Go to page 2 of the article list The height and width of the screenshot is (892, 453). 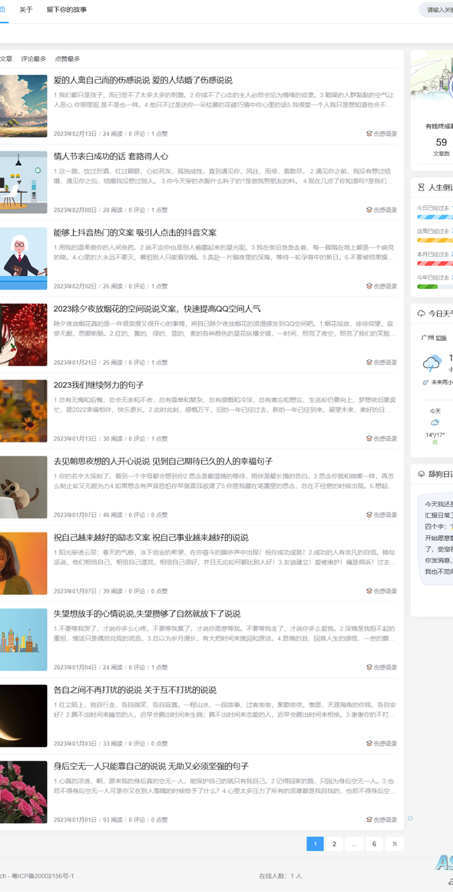[x=334, y=844]
